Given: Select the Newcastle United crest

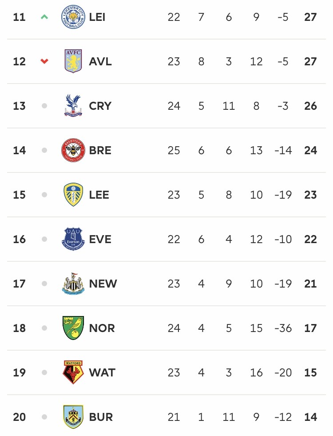Looking at the screenshot, I should tap(73, 284).
